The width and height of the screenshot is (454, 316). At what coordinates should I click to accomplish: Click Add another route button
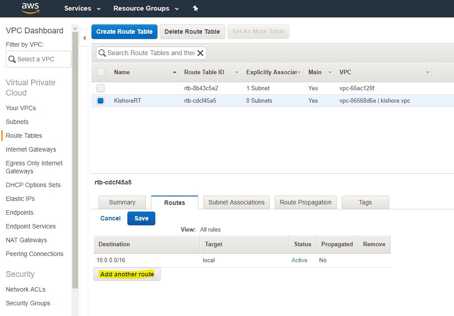tap(127, 274)
